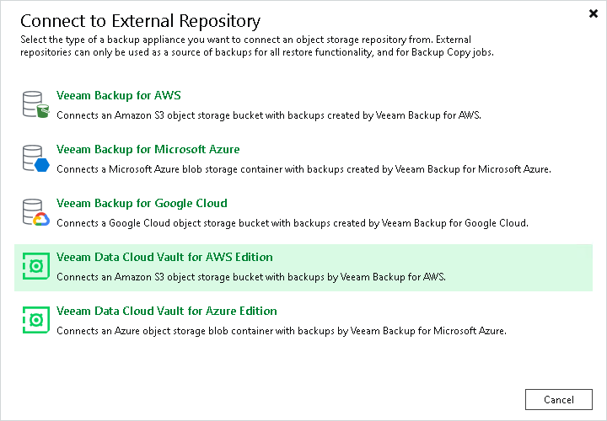Open Veeam Backup for Google Cloud option
The width and height of the screenshot is (607, 421).
(142, 203)
